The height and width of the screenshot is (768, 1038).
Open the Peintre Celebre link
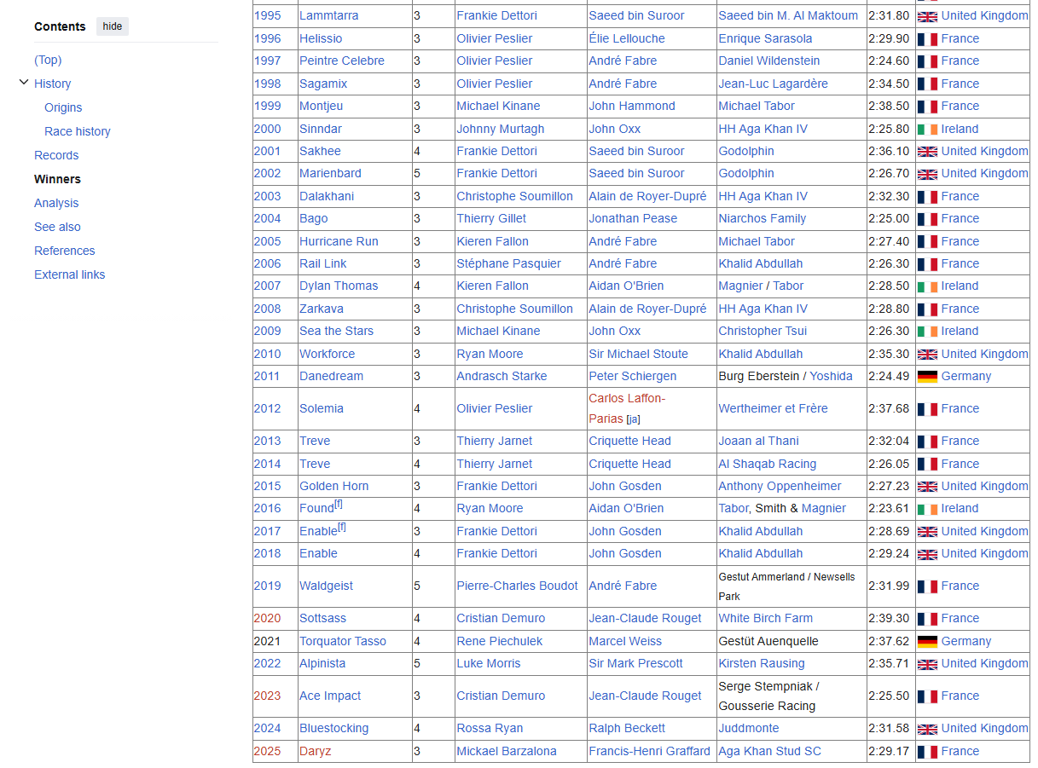point(341,61)
